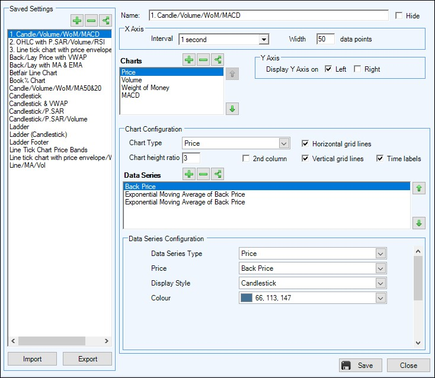This screenshot has height=378, width=435.
Task: Click the Import button
Action: click(32, 359)
